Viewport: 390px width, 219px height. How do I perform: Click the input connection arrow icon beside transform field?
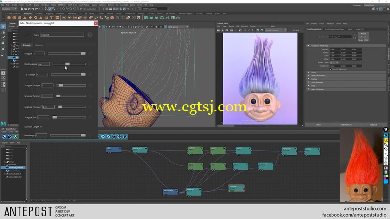[355, 35]
